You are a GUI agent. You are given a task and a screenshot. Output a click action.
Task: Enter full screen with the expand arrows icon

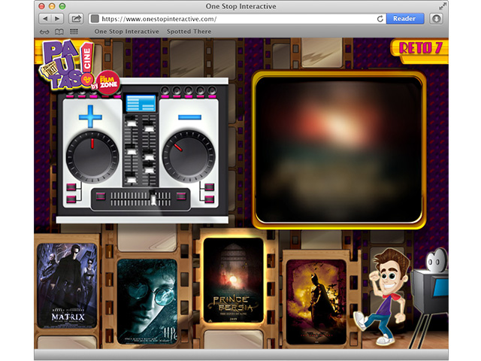tap(443, 6)
